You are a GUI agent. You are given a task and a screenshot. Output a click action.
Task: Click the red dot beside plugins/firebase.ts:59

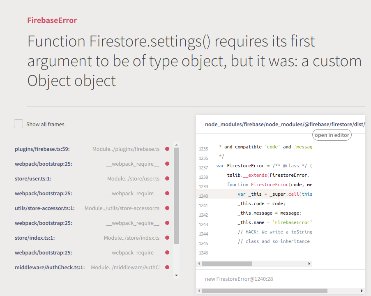pos(167,149)
